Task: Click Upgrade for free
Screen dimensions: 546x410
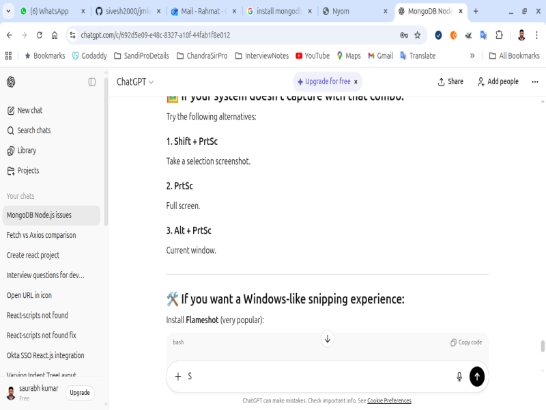Action: click(x=324, y=81)
